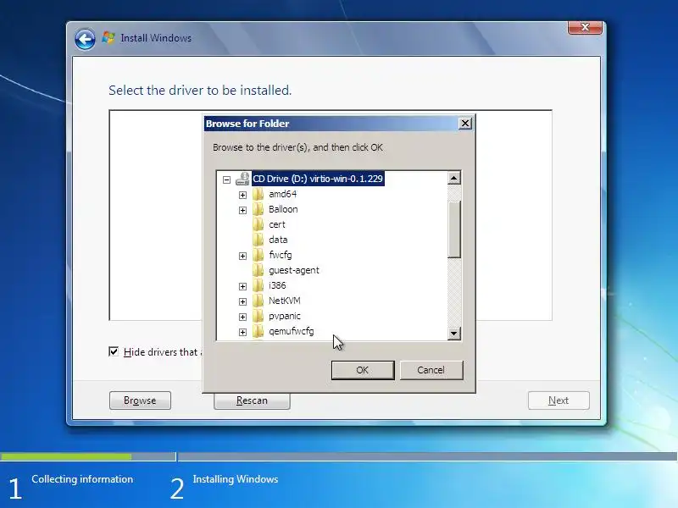This screenshot has width=678, height=508.
Task: Click the data folder icon
Action: coord(258,240)
